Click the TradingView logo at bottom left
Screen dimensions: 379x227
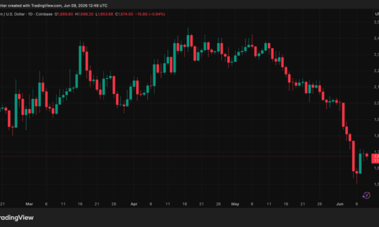point(16,217)
